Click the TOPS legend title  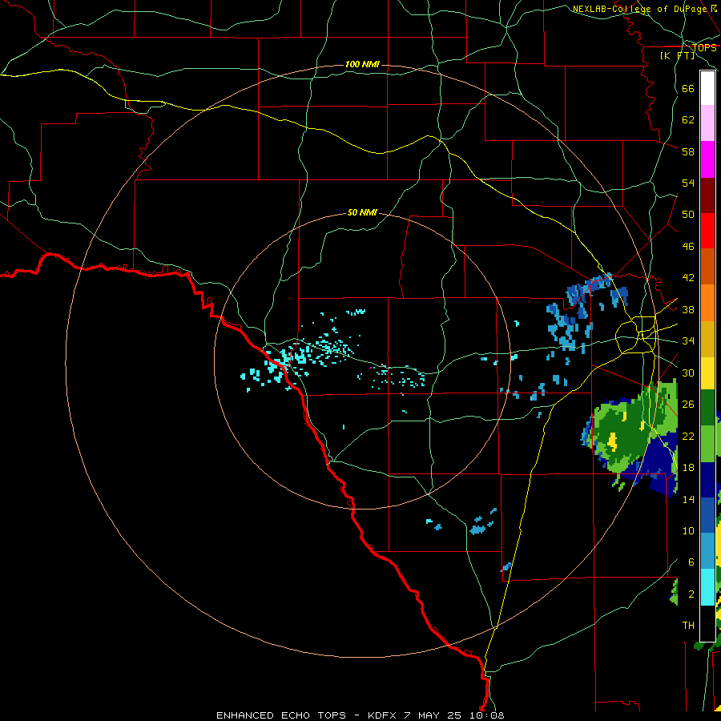[x=704, y=48]
